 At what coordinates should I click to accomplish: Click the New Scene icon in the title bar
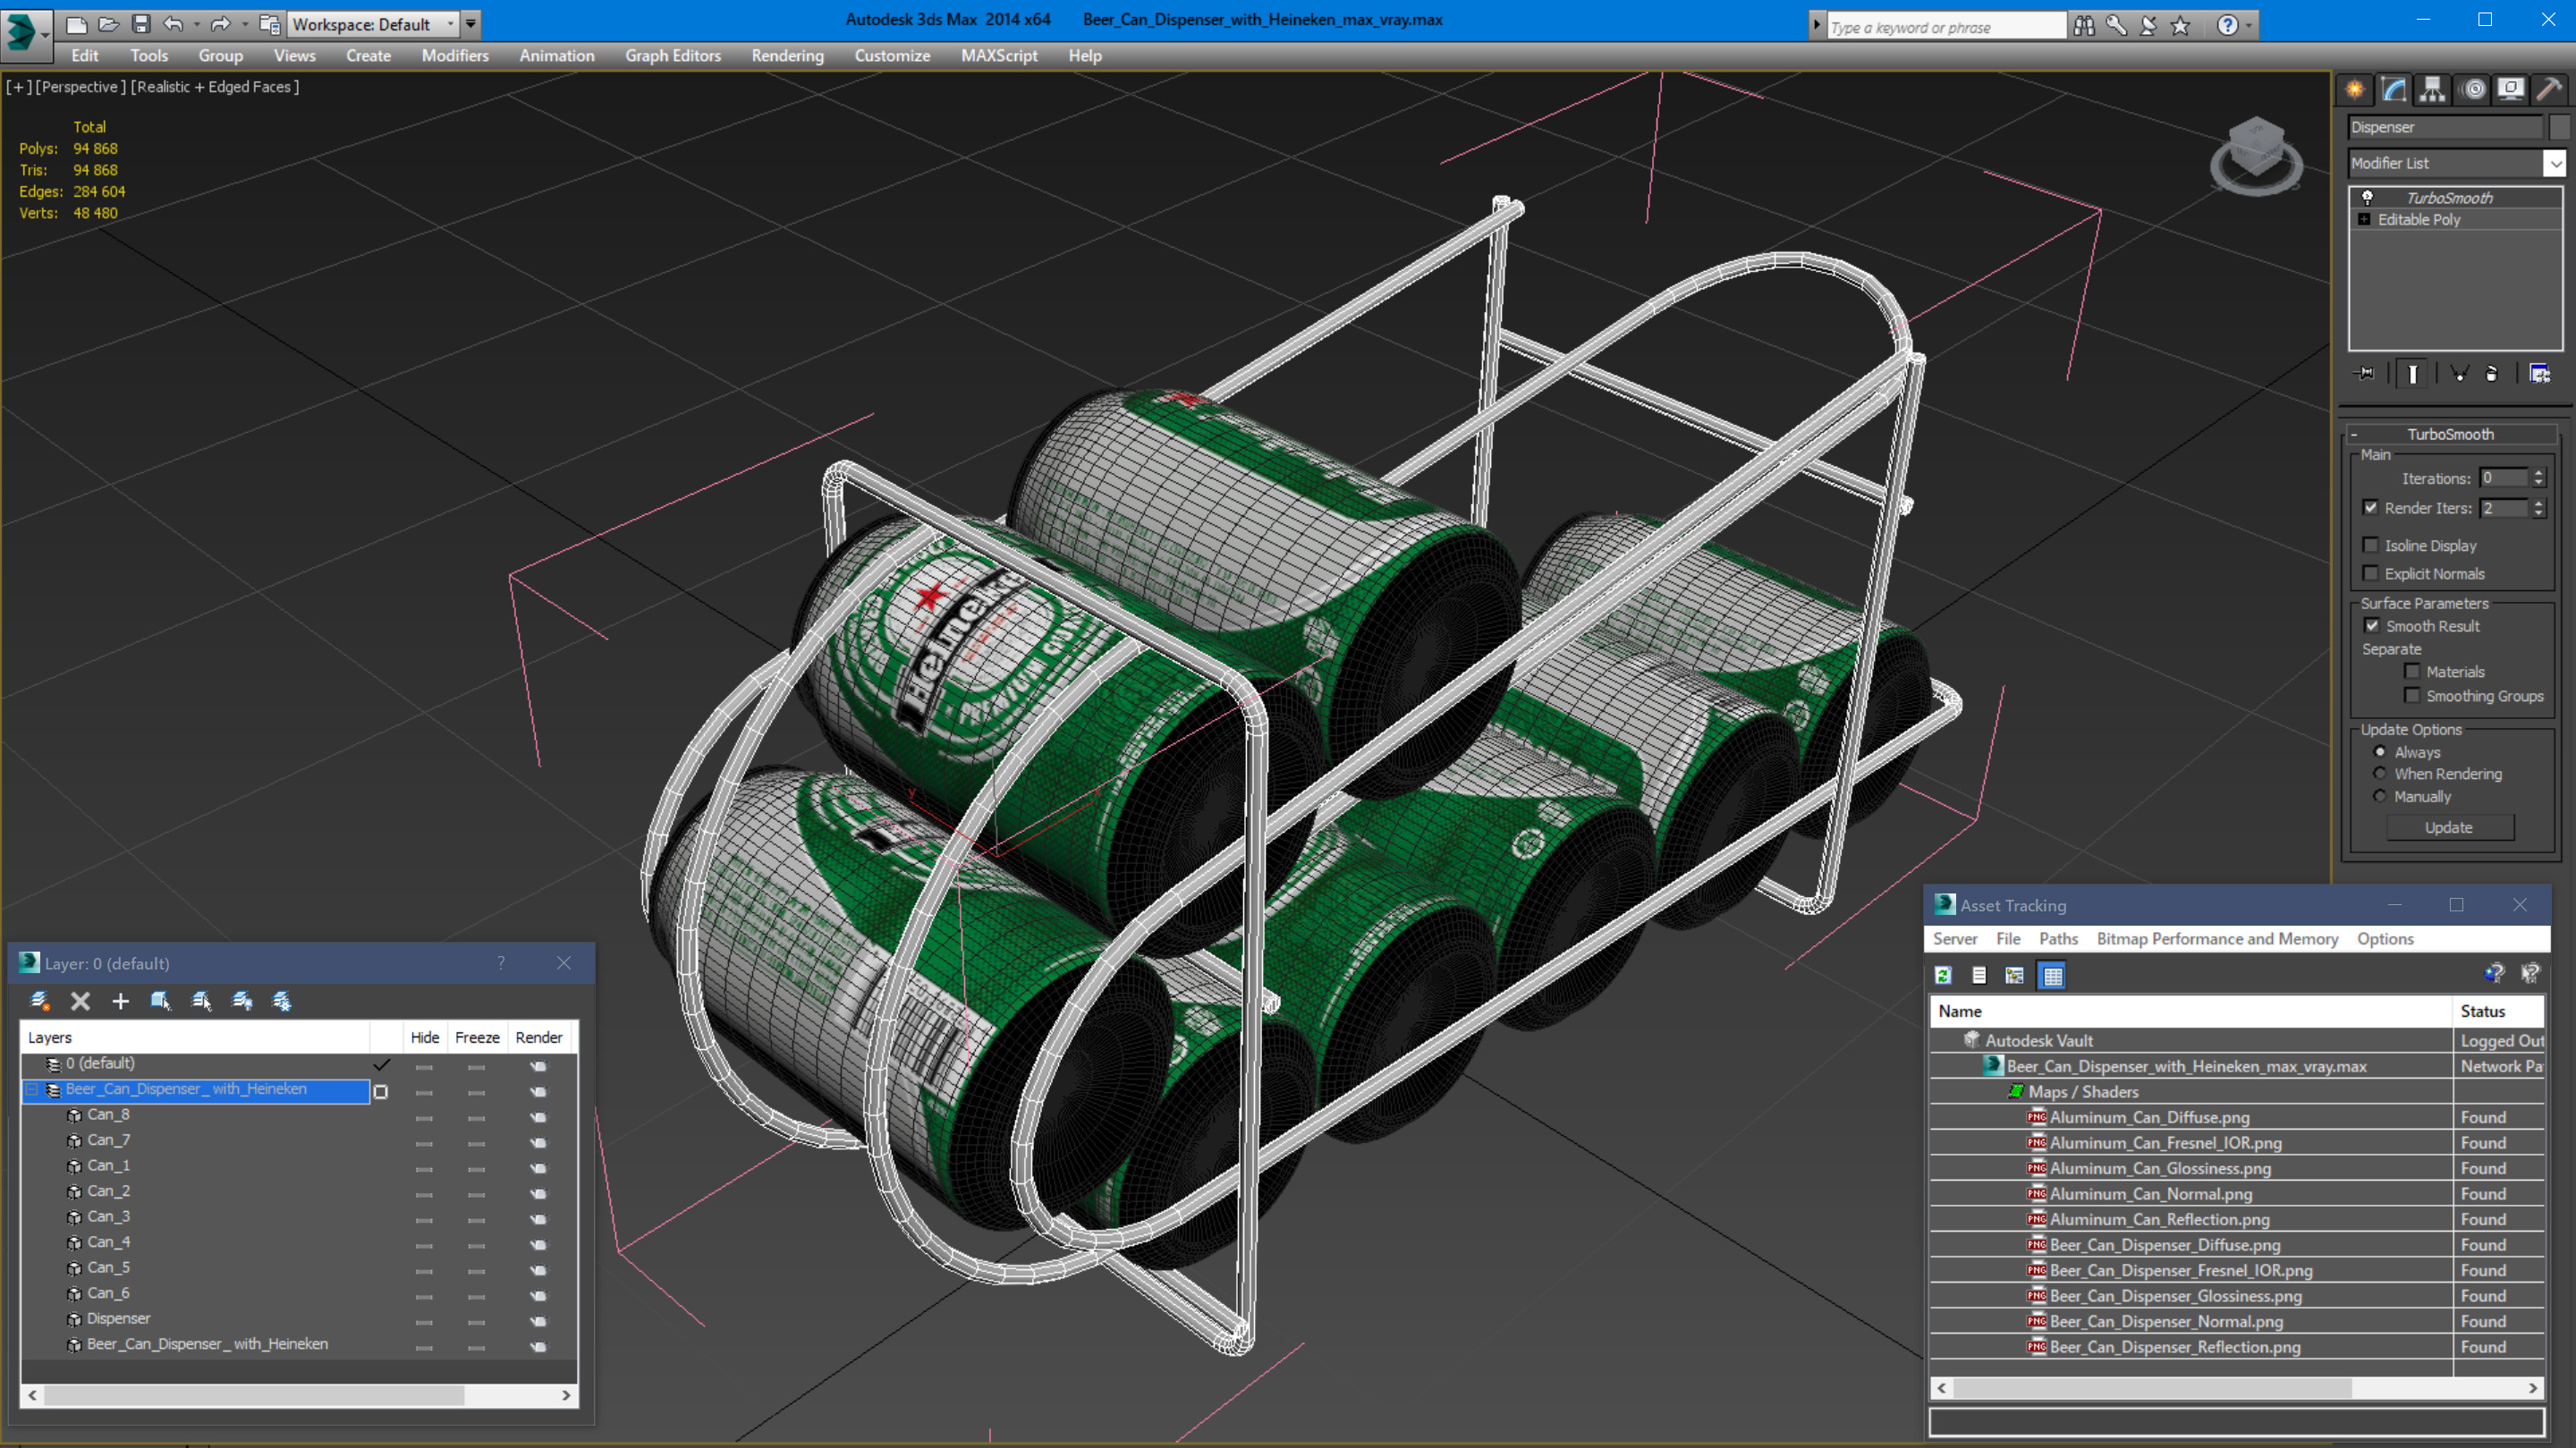pos(76,23)
